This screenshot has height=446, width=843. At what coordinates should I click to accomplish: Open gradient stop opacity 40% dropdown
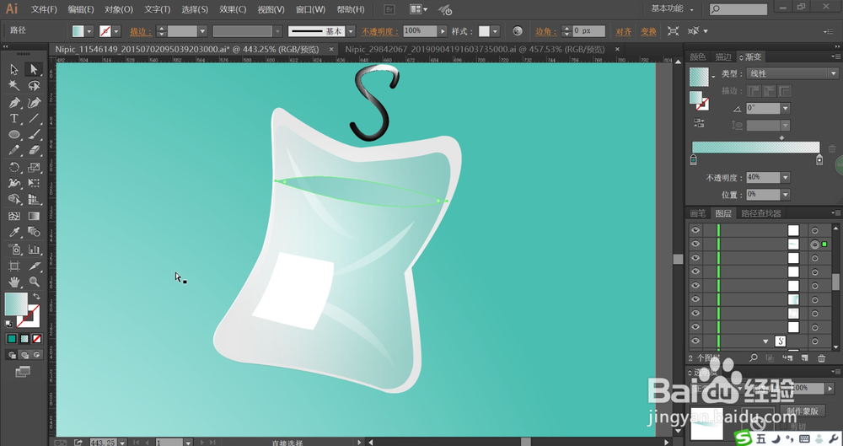(786, 178)
